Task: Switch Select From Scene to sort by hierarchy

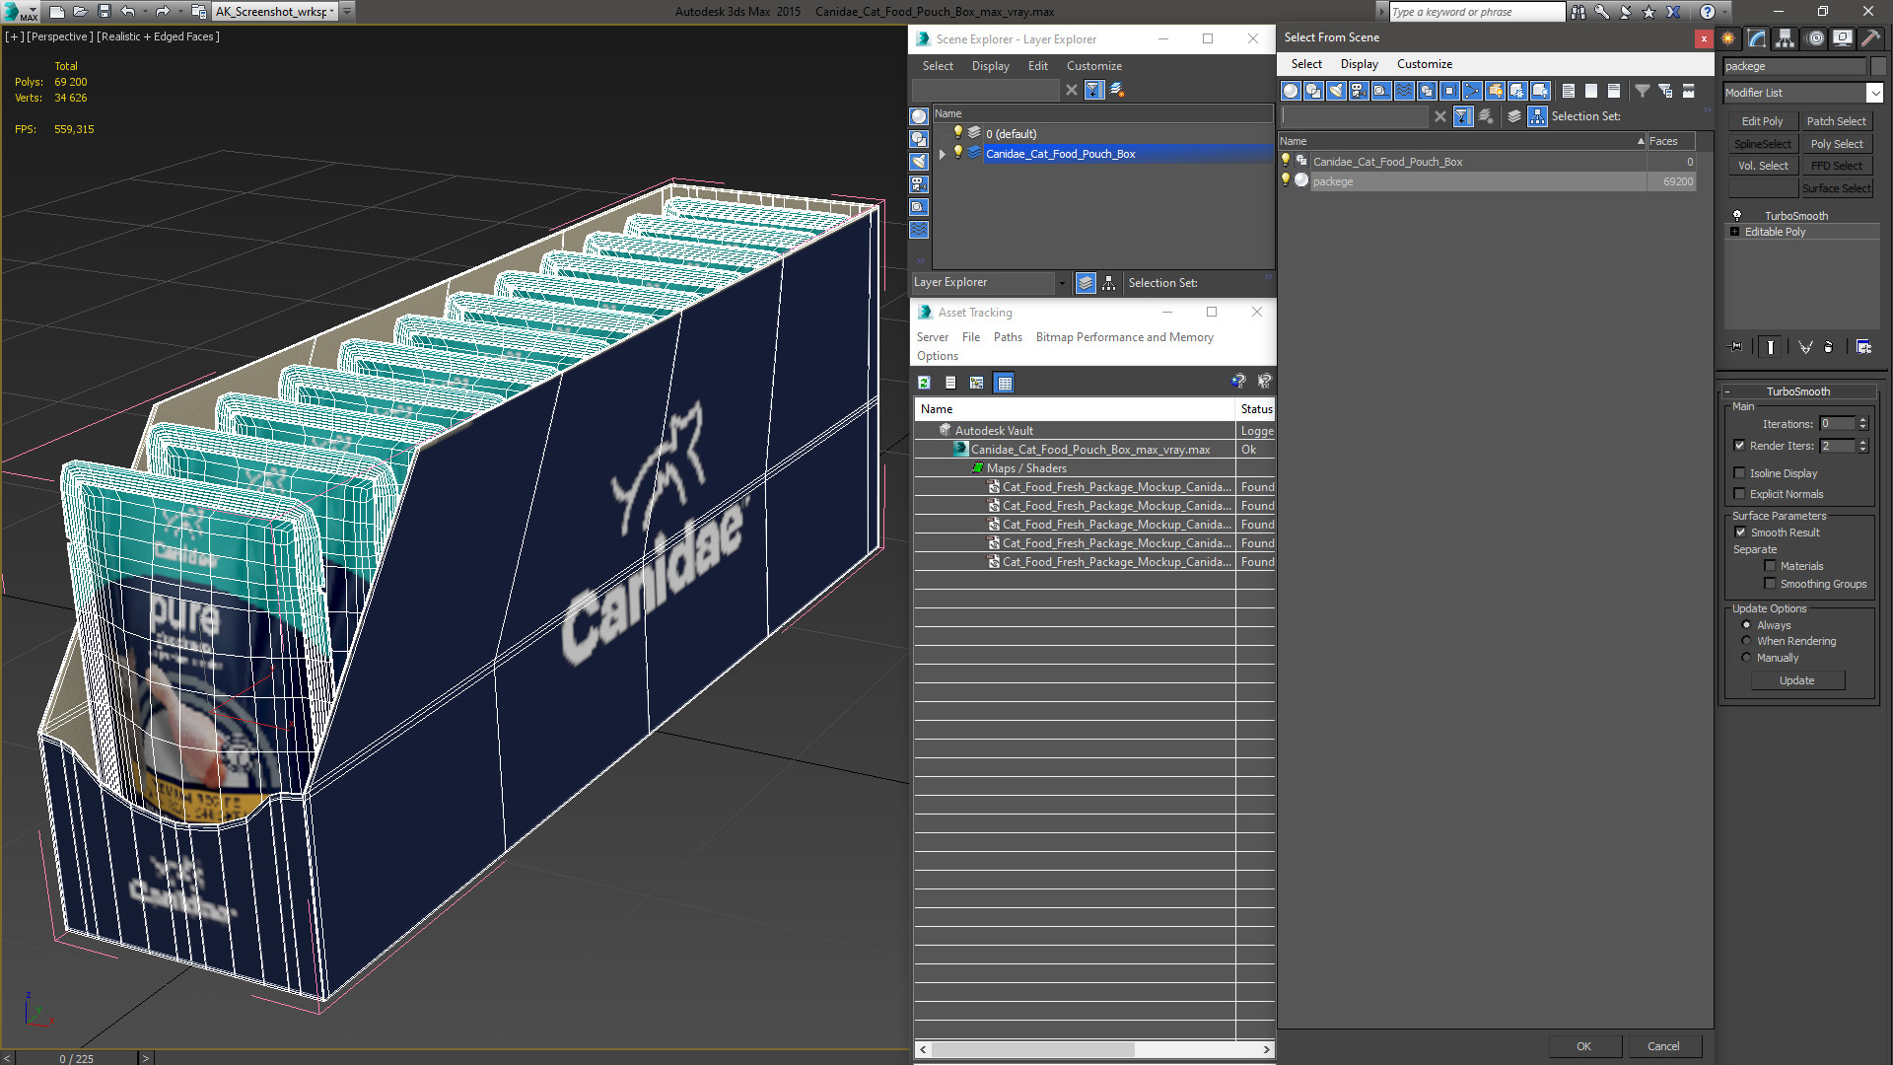Action: (x=1538, y=116)
